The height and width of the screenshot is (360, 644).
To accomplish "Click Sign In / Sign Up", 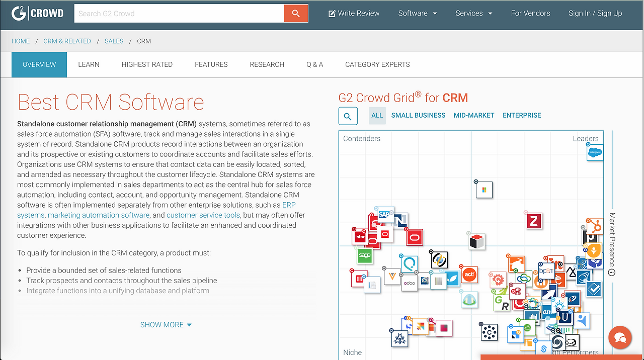I will (595, 14).
